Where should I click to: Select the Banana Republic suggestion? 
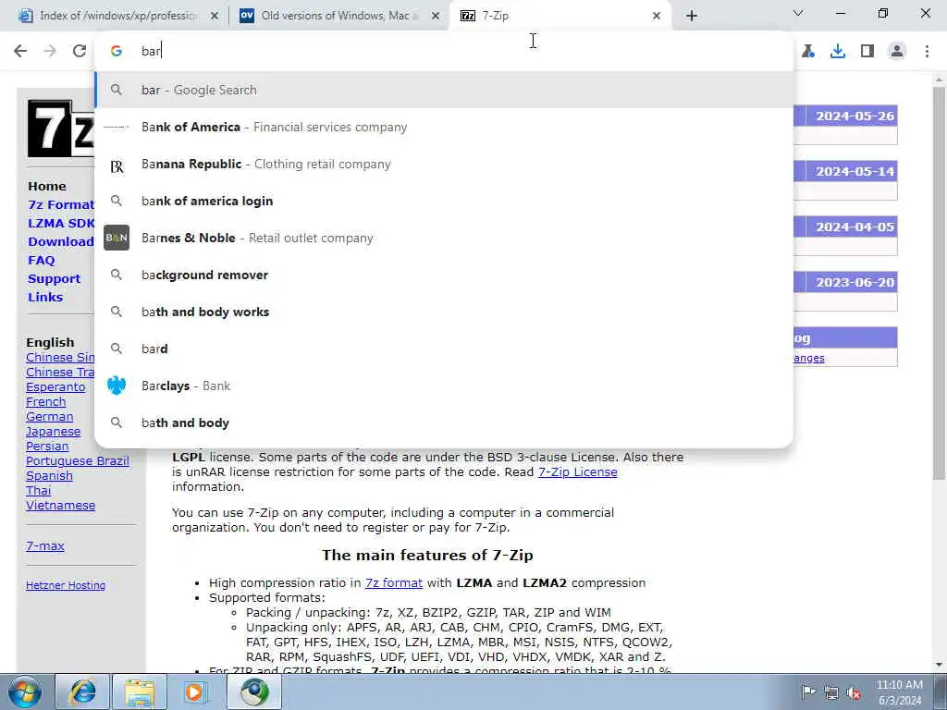[x=444, y=165]
